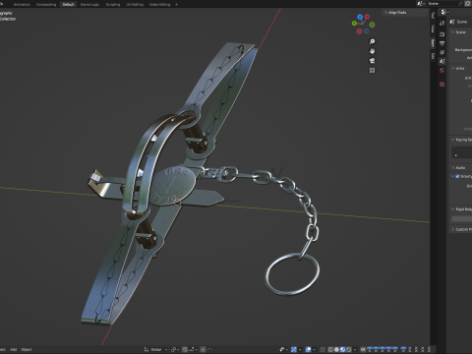
Task: Add a new workspace with plus button
Action: tap(177, 5)
